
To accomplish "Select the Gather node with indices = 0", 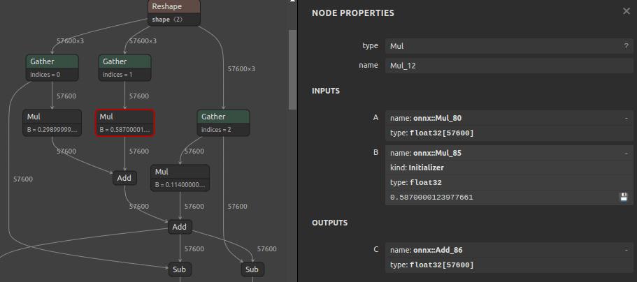I will click(x=52, y=68).
